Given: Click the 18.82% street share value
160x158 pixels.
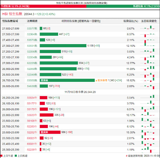Looking at the screenshot, I should 131,80.
